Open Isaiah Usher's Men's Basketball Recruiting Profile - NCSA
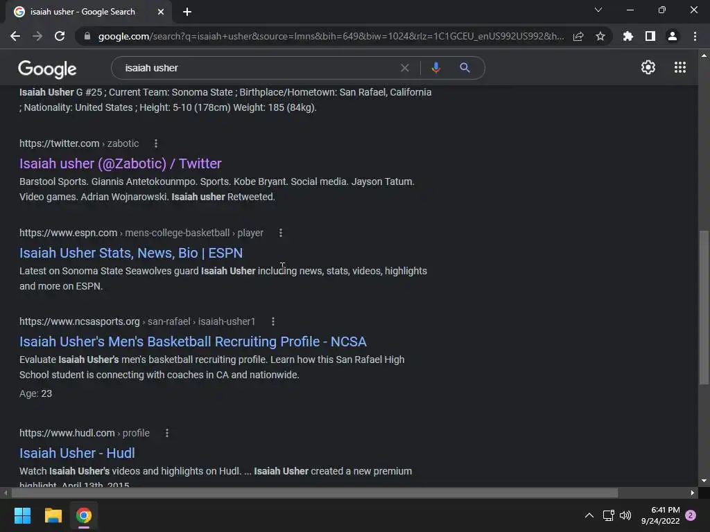The width and height of the screenshot is (710, 532). (x=193, y=342)
